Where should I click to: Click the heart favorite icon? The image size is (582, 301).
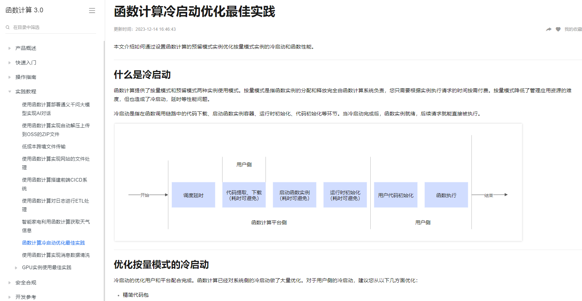tap(558, 29)
